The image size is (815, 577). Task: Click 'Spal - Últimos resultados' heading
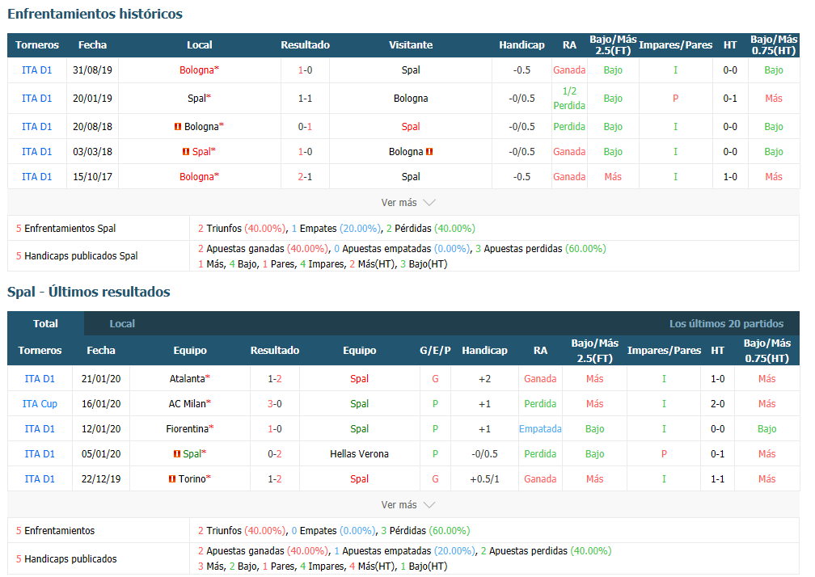coord(89,292)
